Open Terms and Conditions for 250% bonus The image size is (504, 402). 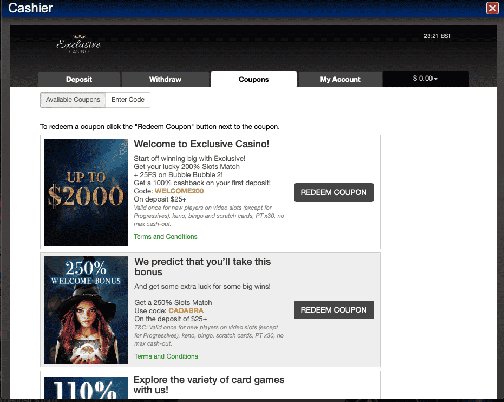tap(166, 356)
